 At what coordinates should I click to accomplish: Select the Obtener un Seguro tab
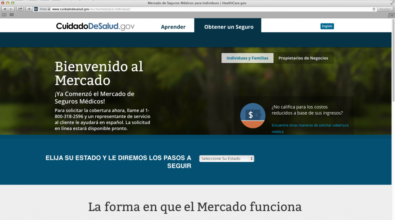228,25
